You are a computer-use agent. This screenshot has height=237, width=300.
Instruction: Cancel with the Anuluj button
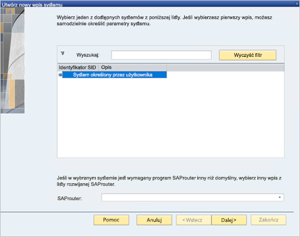tap(154, 220)
